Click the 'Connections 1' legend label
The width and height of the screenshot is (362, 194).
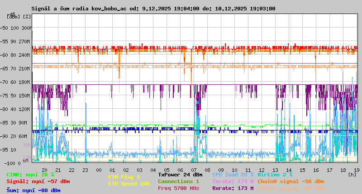coord(178,181)
